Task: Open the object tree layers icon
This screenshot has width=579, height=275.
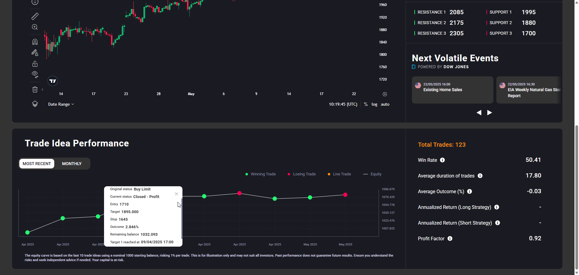Action: tap(35, 104)
